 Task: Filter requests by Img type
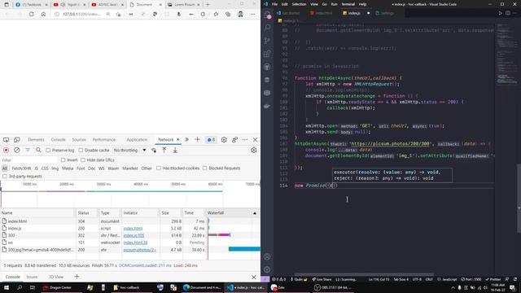[55, 168]
